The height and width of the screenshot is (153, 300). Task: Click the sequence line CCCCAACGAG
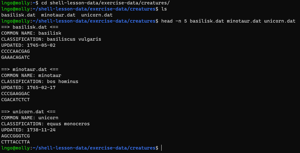[16, 51]
